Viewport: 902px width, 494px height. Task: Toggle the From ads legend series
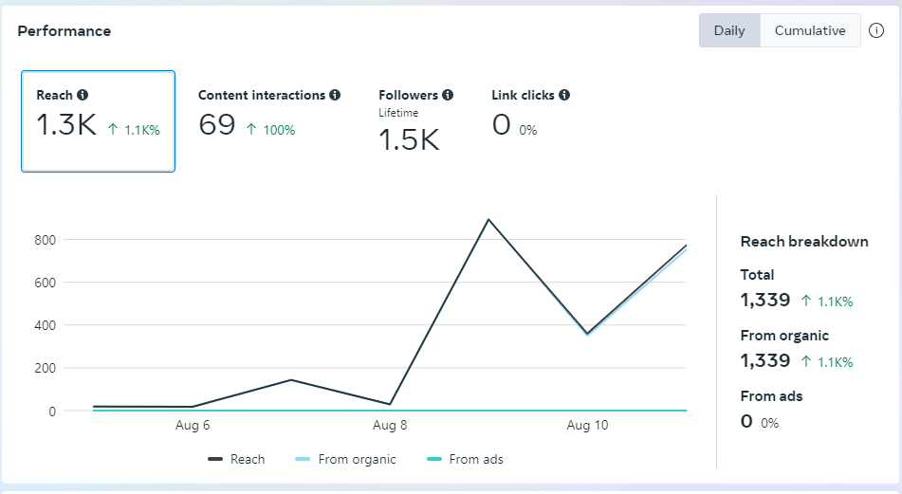465,459
